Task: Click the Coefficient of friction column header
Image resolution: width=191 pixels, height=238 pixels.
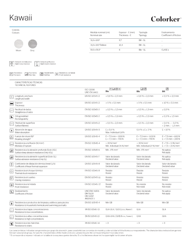Action: pos(171,34)
